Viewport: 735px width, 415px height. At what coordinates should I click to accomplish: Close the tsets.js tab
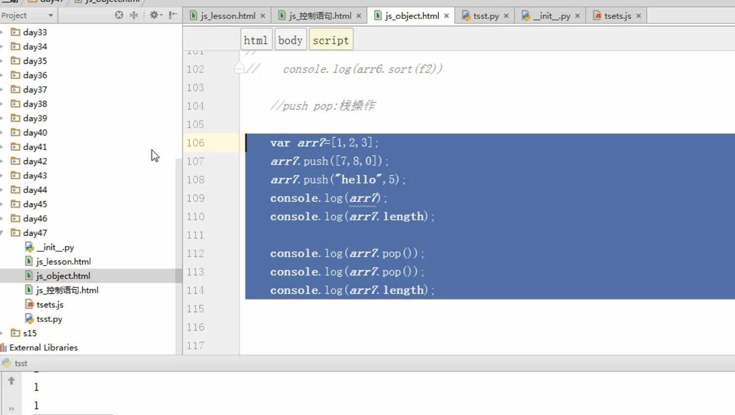639,16
